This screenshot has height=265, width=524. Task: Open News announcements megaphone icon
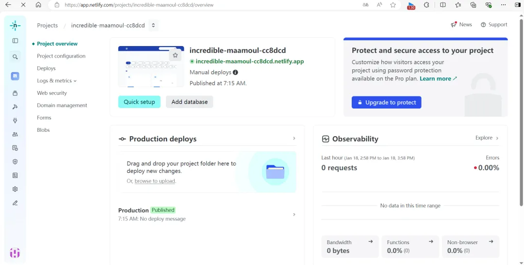tap(454, 25)
